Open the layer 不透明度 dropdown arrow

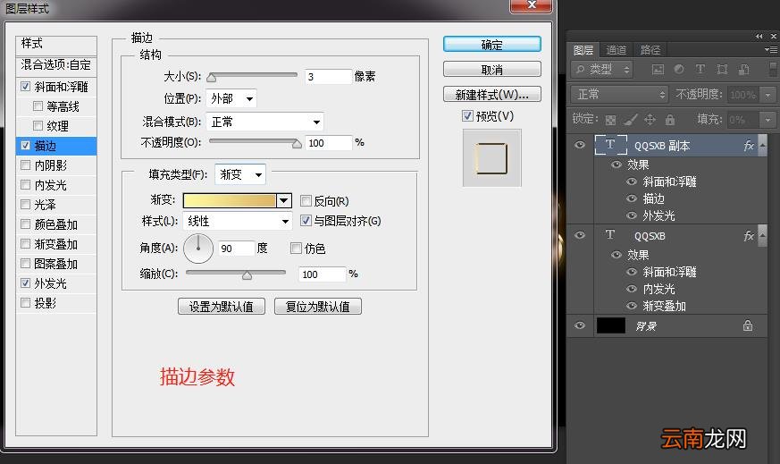(x=768, y=94)
